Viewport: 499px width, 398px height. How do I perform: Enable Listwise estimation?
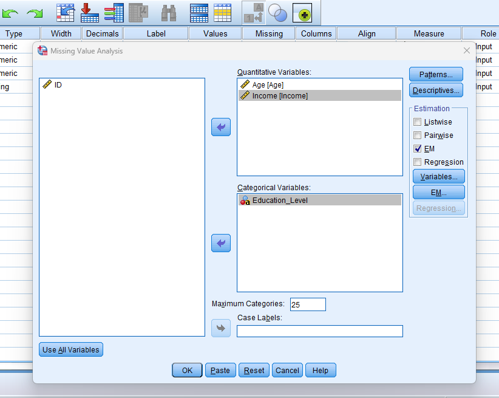[x=417, y=122]
